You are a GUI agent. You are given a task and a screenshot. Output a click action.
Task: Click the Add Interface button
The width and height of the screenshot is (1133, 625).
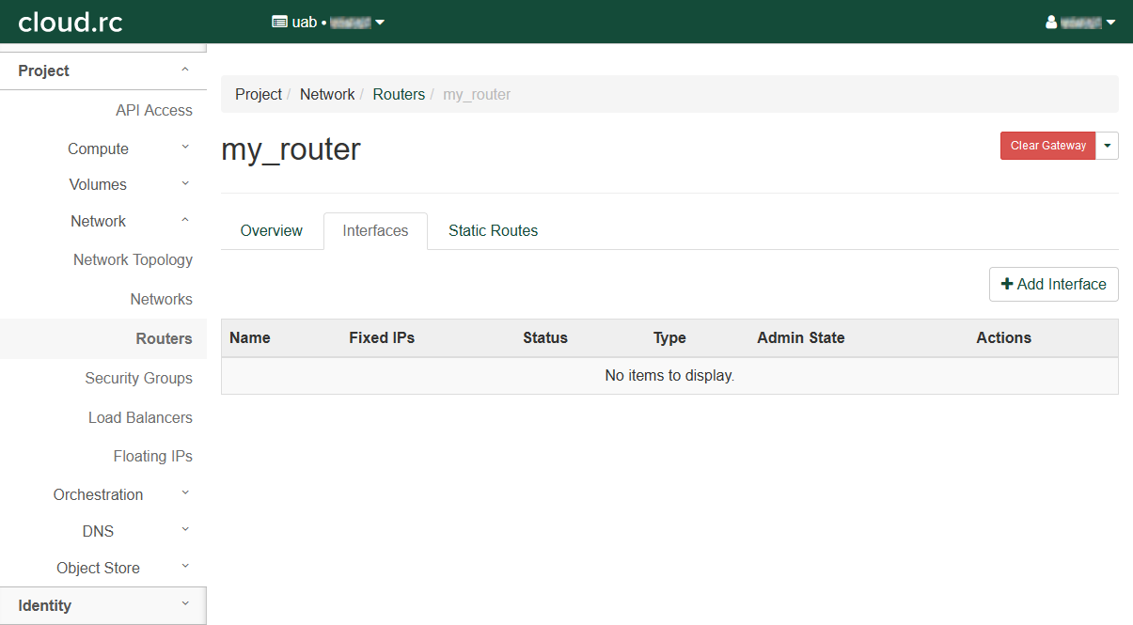pyautogui.click(x=1053, y=284)
